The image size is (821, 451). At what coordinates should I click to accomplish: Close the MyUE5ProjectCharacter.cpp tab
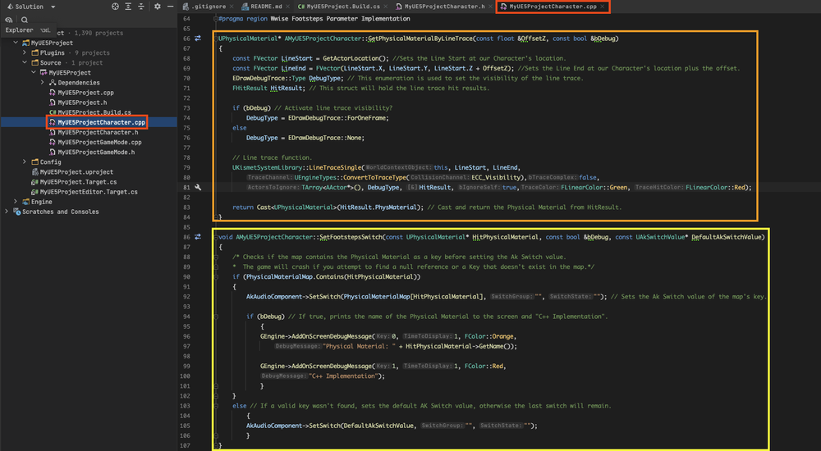point(603,7)
